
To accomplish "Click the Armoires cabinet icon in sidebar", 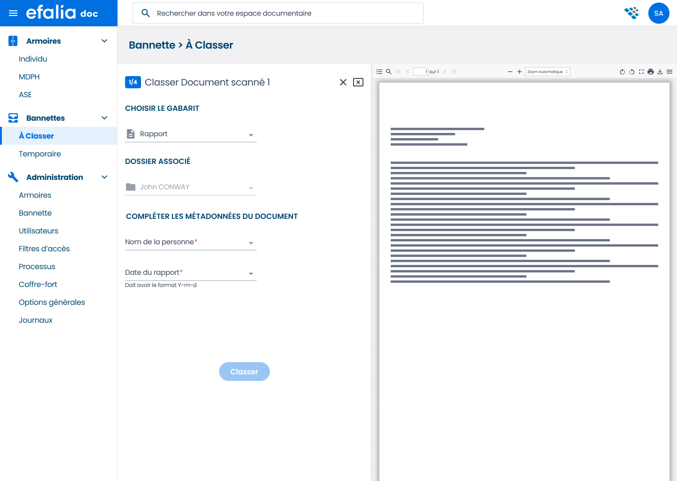I will pyautogui.click(x=13, y=41).
